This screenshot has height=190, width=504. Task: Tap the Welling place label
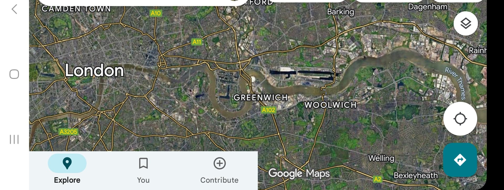coord(381,158)
